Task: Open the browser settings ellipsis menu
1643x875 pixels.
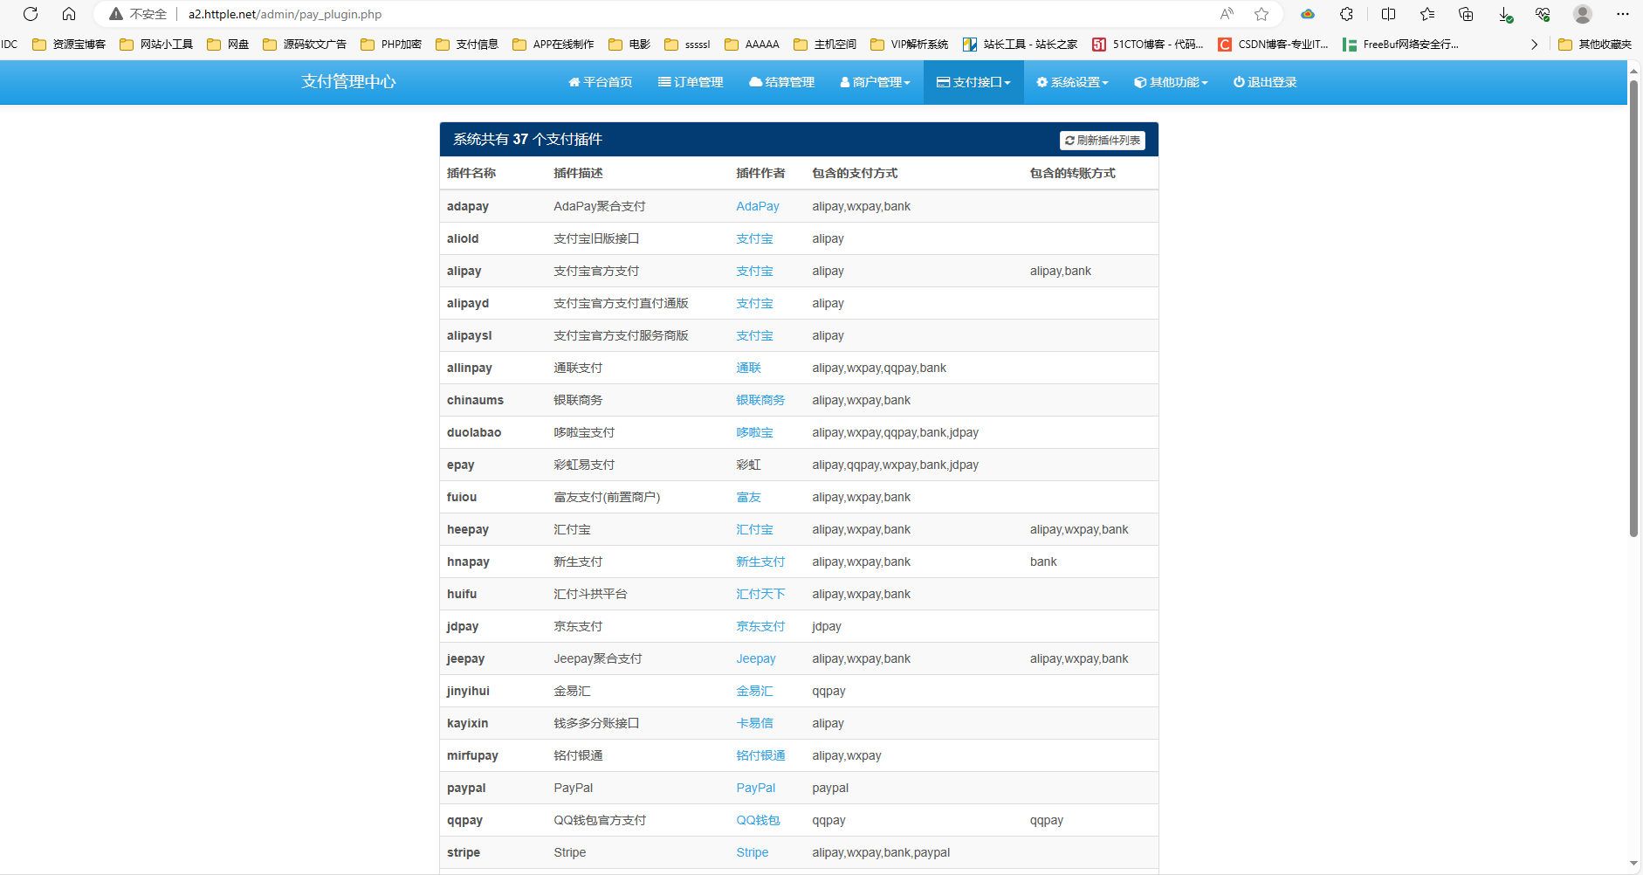Action: coord(1623,14)
